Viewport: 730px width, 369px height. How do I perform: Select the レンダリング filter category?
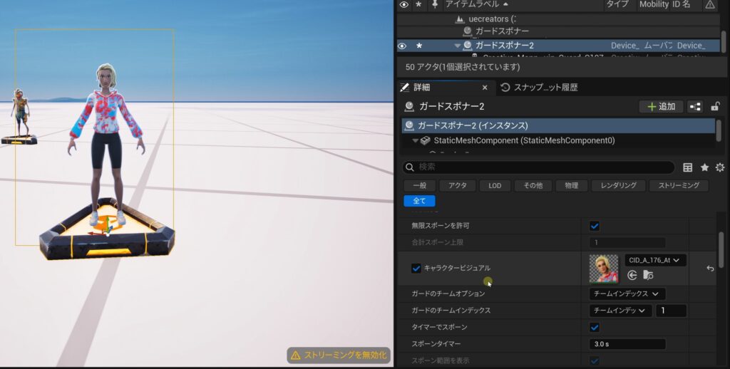[x=618, y=185]
